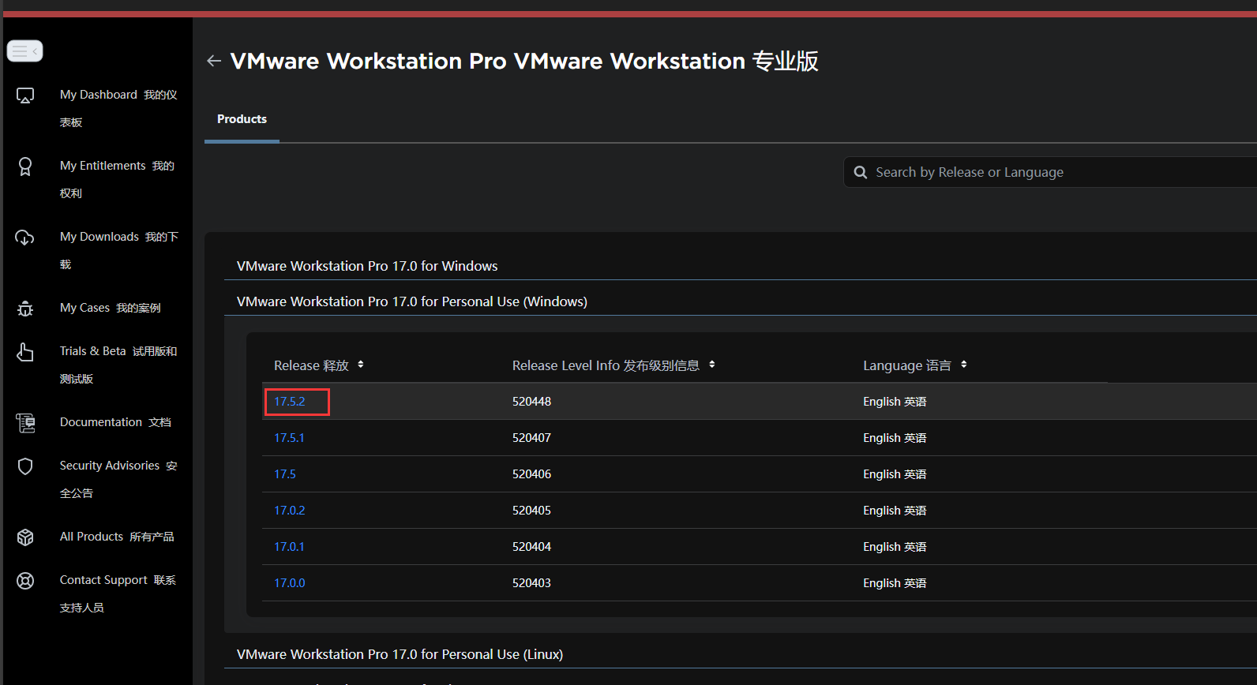This screenshot has height=685, width=1257.
Task: Click the Documentation pages icon
Action: pyautogui.click(x=25, y=423)
